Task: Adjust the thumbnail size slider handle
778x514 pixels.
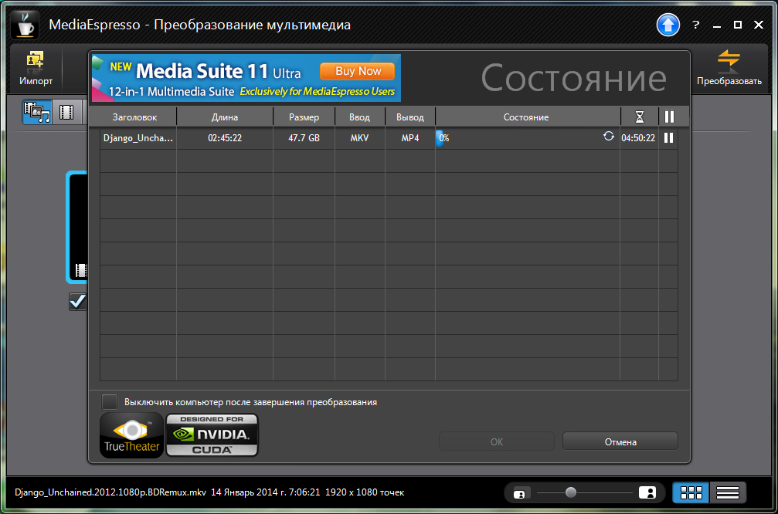Action: (x=571, y=492)
